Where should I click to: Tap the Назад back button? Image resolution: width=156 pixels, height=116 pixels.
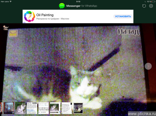click(129, 32)
